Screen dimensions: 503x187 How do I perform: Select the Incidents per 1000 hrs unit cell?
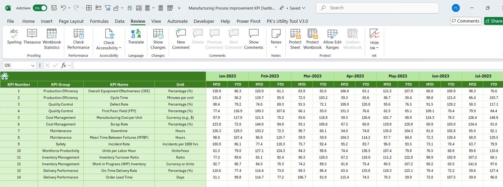coord(180,144)
